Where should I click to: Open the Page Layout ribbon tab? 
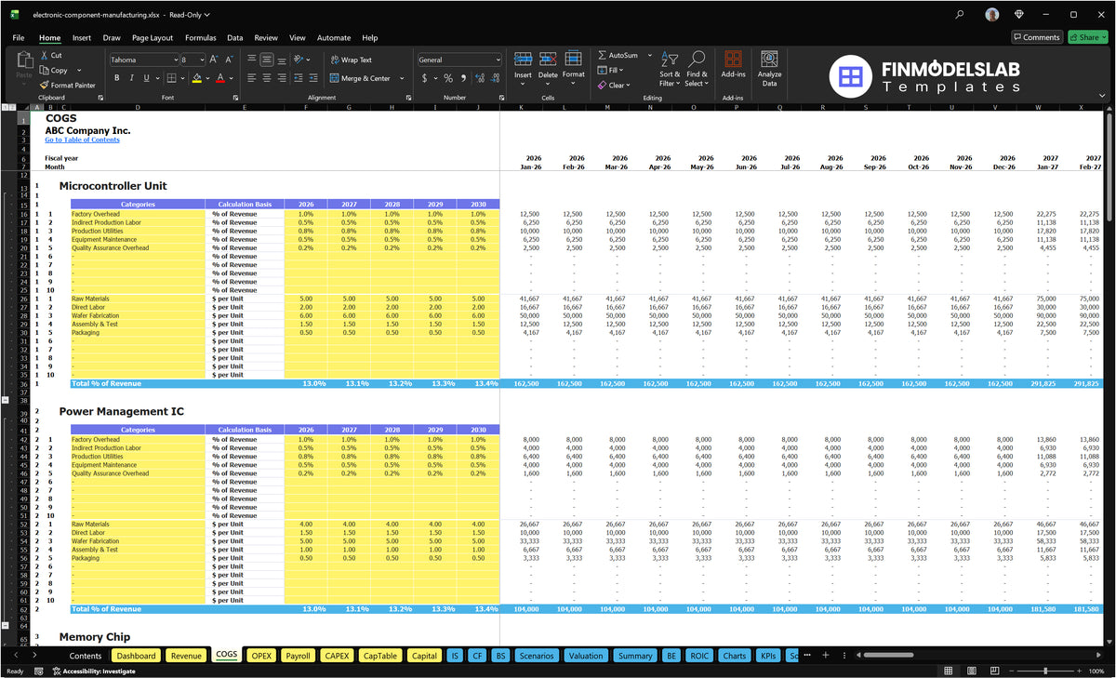[153, 38]
